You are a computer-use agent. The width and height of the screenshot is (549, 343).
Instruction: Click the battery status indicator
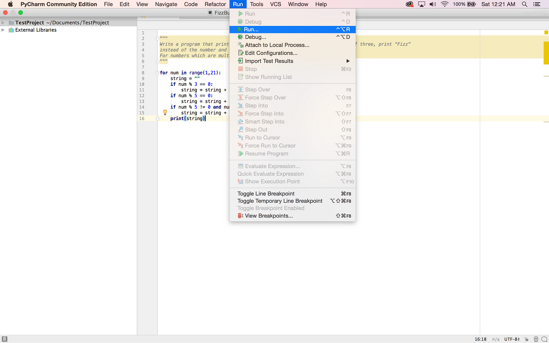pos(464,4)
